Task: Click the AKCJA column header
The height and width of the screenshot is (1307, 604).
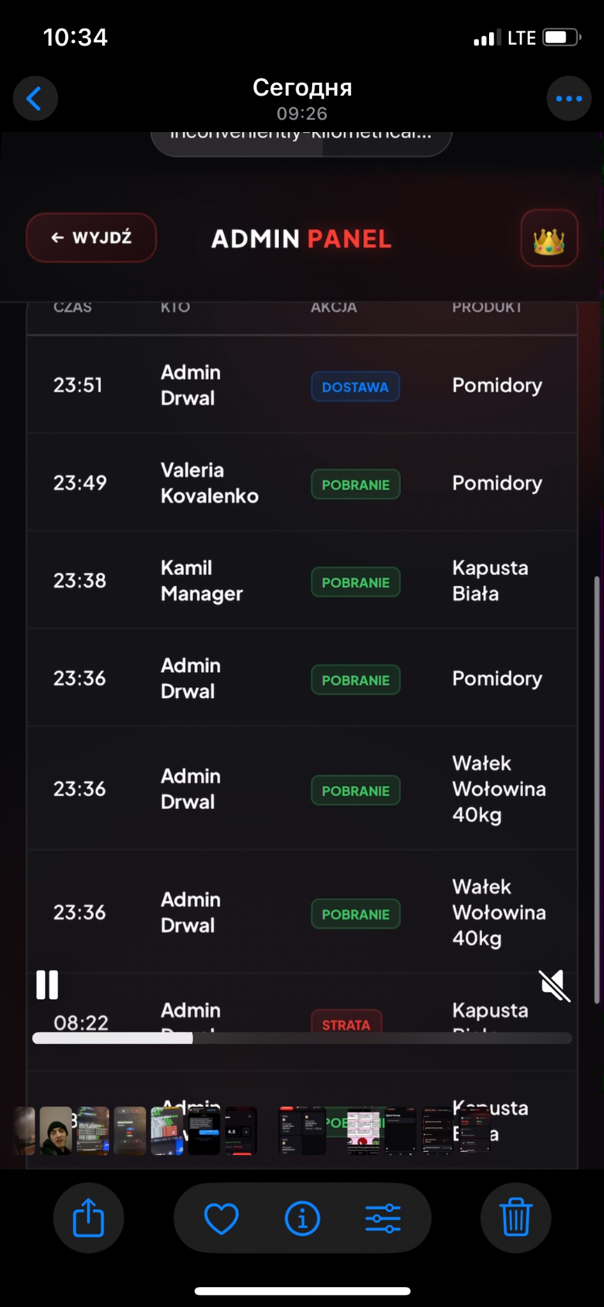Action: 333,308
